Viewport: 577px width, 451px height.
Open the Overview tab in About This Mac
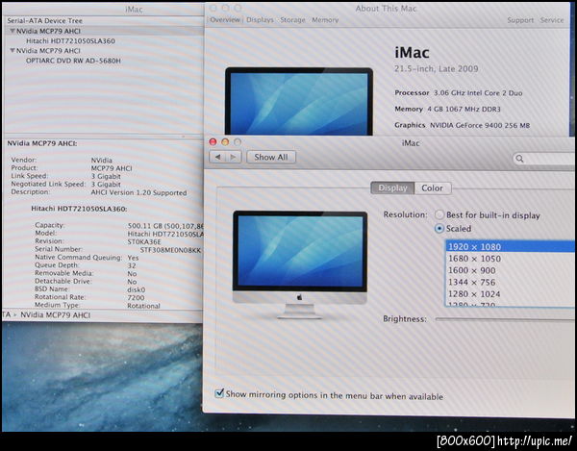click(x=225, y=20)
